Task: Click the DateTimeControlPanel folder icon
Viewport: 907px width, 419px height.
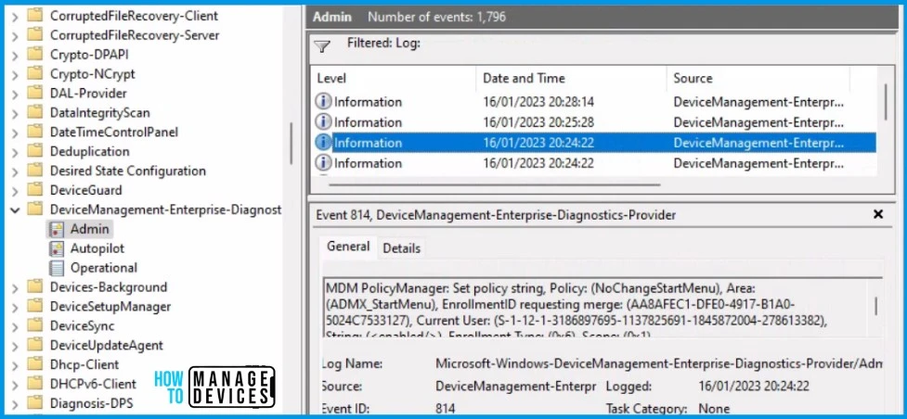Action: (x=35, y=132)
